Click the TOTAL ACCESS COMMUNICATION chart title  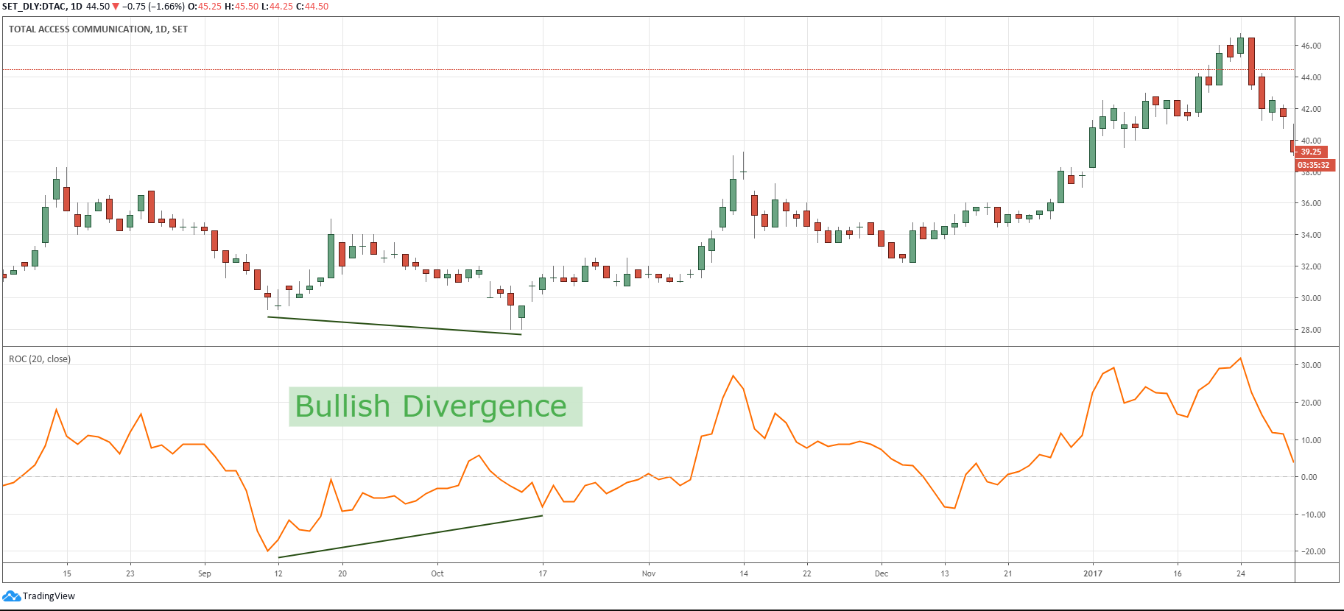tap(98, 29)
